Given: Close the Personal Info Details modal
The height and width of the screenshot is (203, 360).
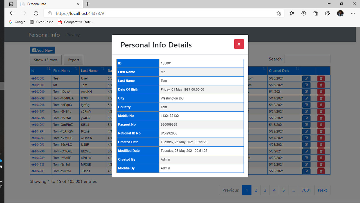Looking at the screenshot, I should coord(239,44).
